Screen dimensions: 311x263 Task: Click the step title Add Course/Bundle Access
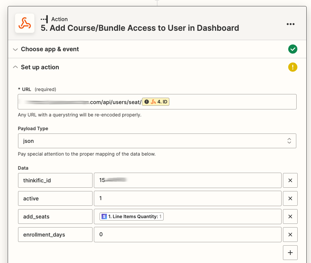140,28
